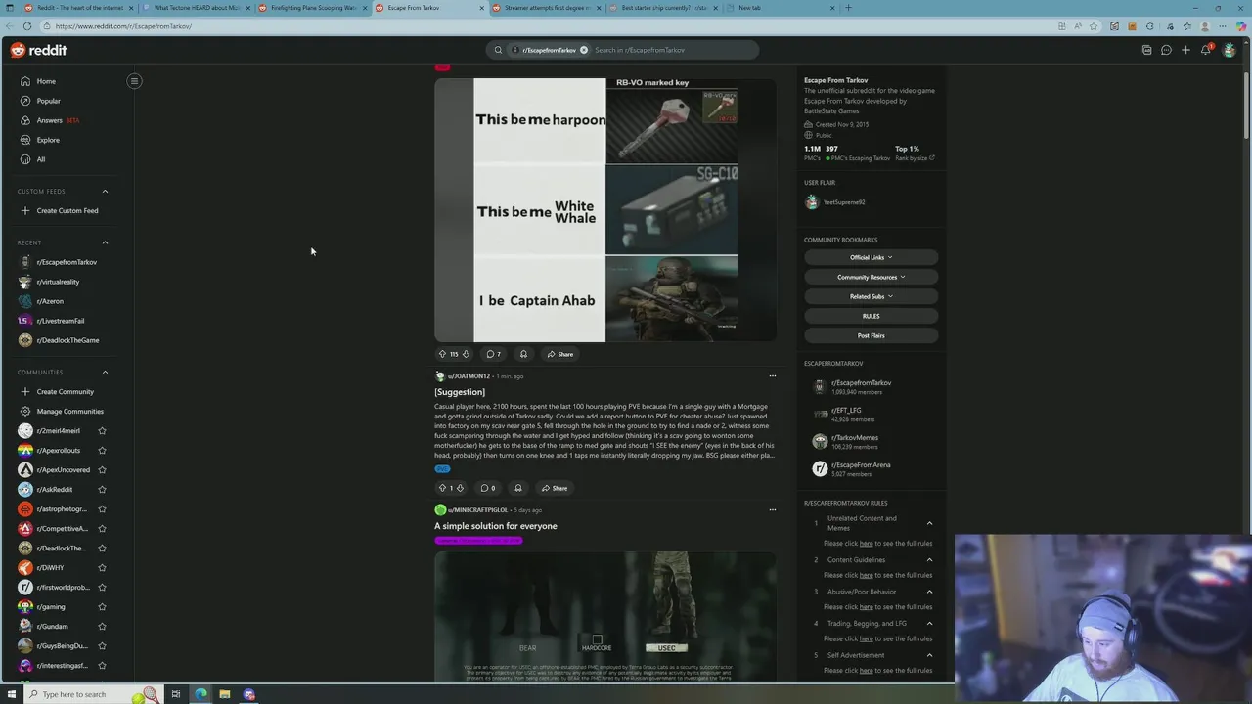Collapse the Custom Feeds section

click(x=105, y=191)
